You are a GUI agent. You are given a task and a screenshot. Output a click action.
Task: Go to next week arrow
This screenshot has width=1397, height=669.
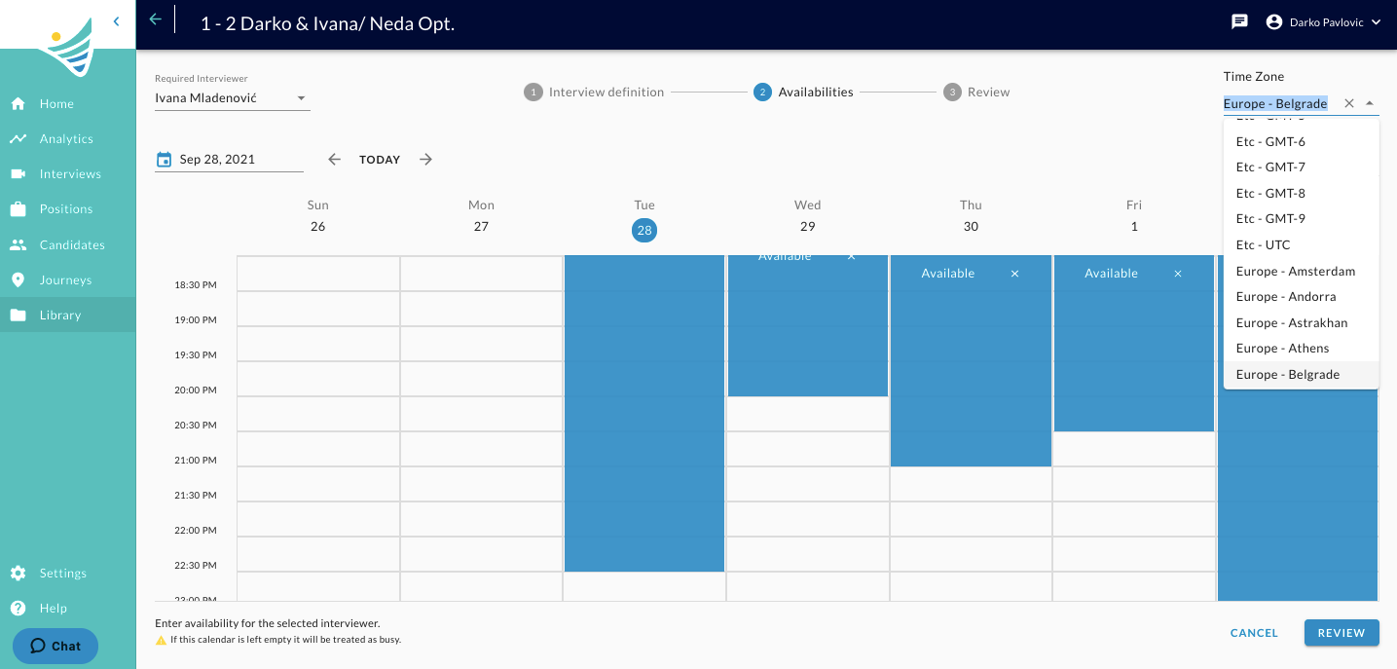pos(425,160)
